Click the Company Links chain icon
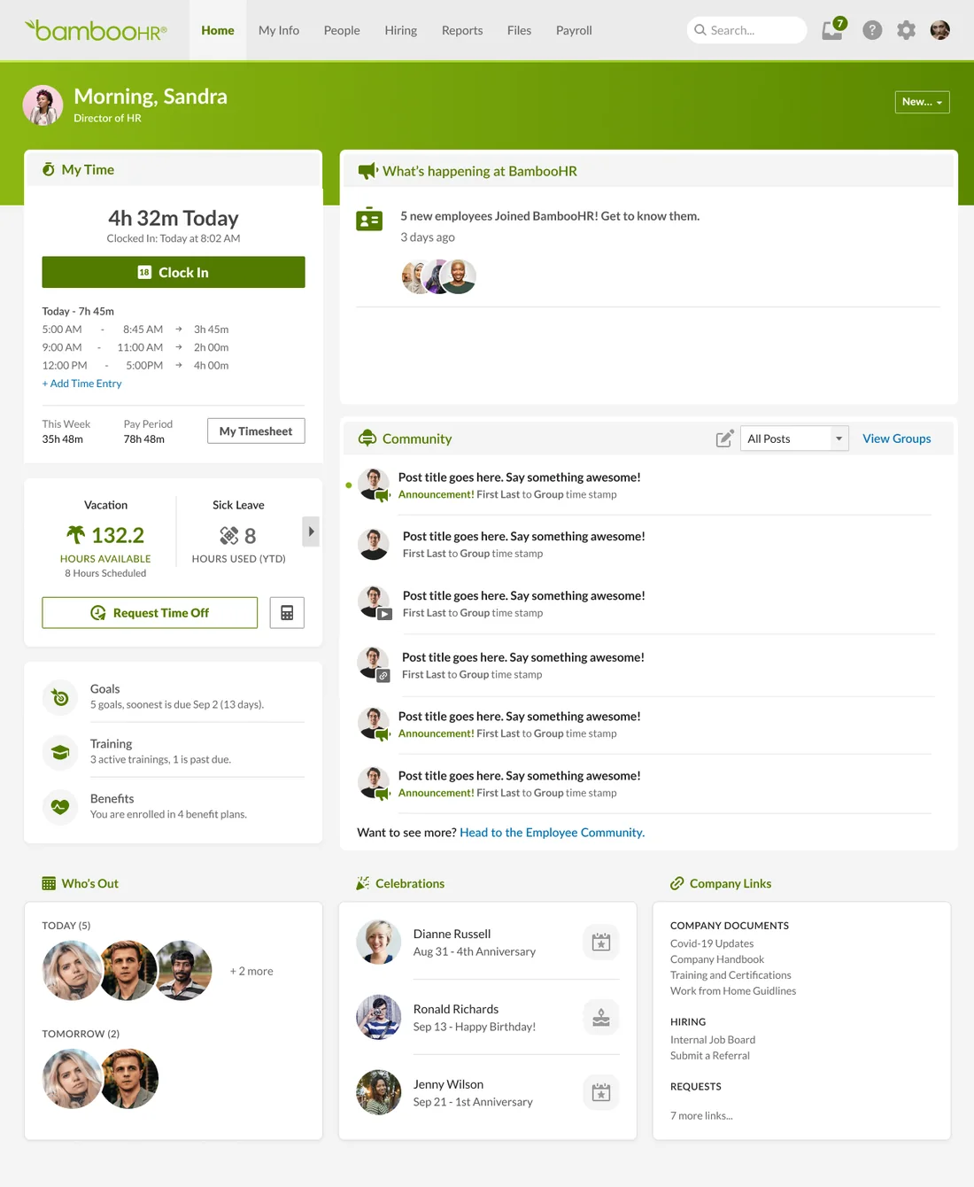This screenshot has width=974, height=1187. (x=677, y=883)
